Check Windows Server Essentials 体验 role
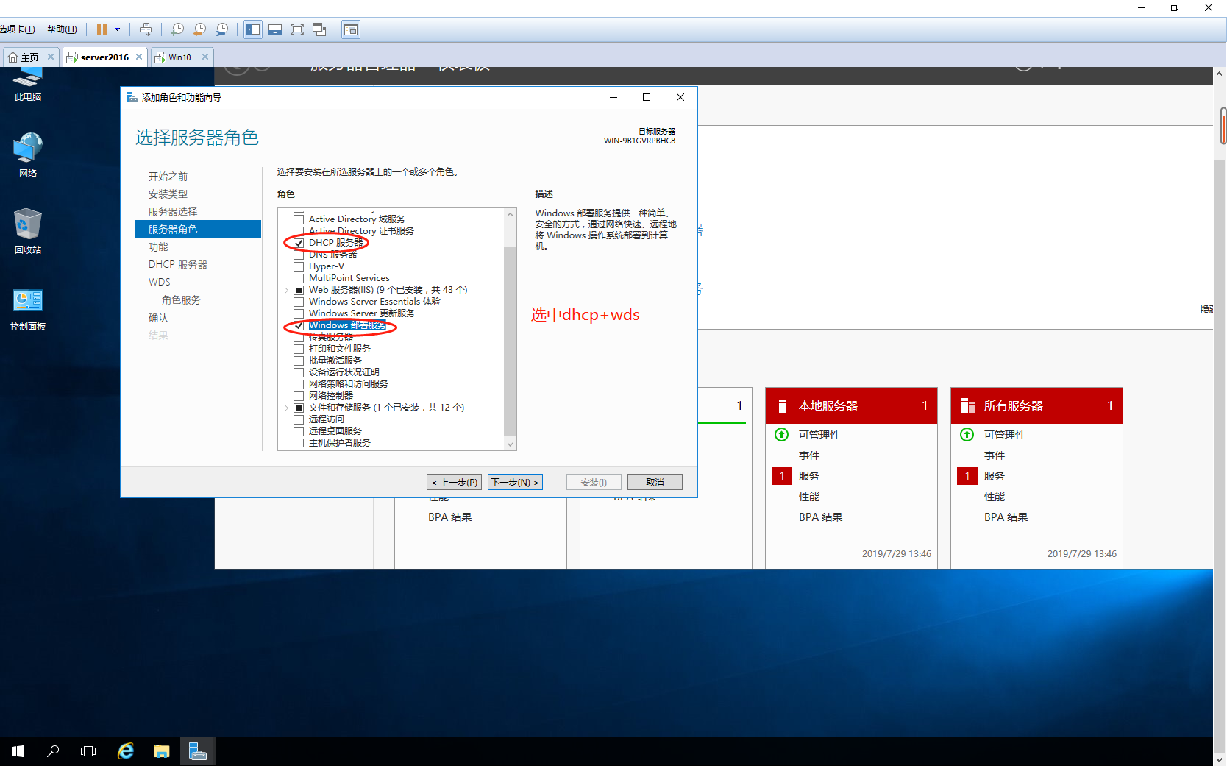The height and width of the screenshot is (766, 1227). click(x=299, y=302)
